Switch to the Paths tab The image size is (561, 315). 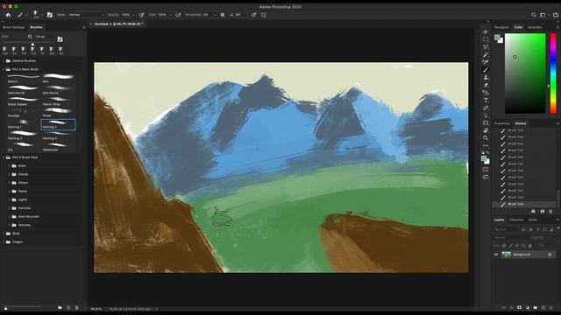pyautogui.click(x=533, y=220)
